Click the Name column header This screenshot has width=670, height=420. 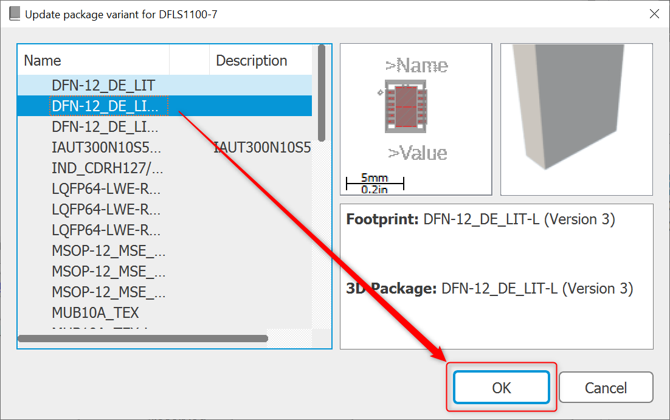(x=41, y=60)
